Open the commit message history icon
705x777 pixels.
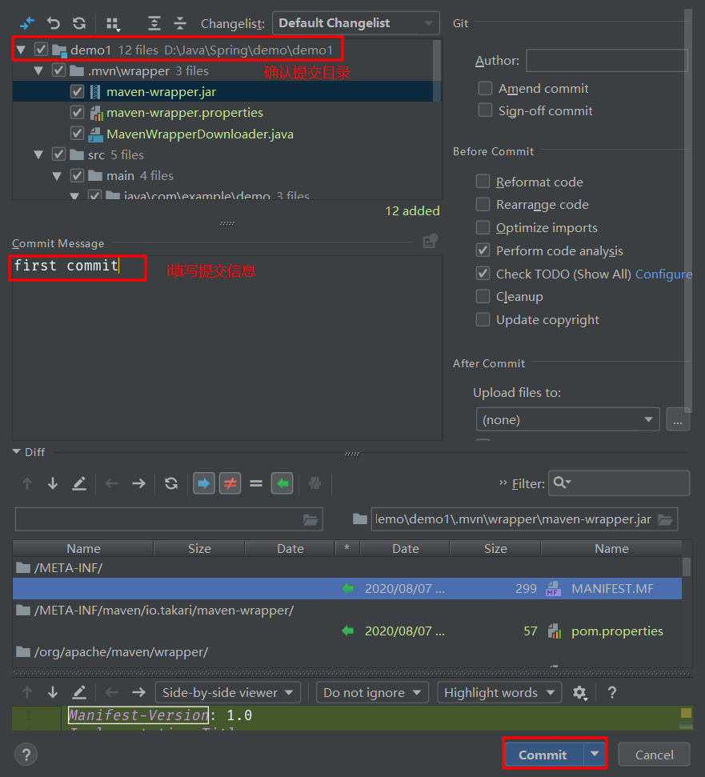(430, 242)
